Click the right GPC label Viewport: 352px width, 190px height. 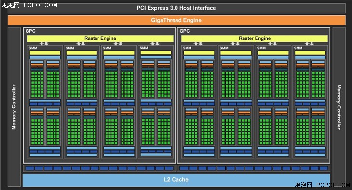[185, 31]
